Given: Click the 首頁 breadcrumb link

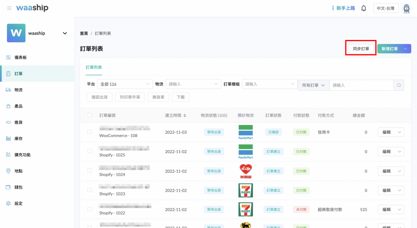Looking at the screenshot, I should pos(83,33).
